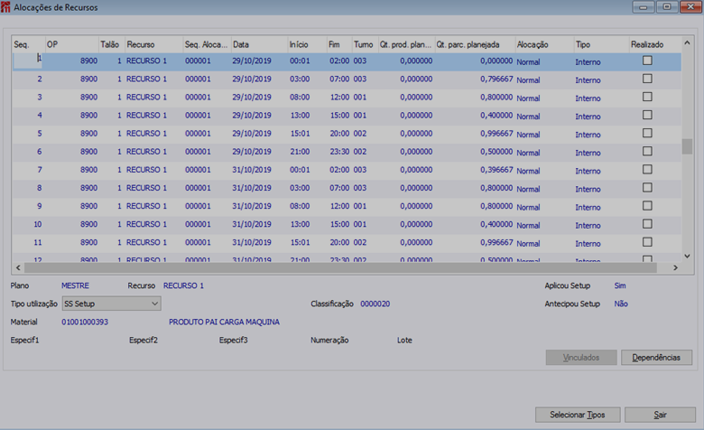Viewport: 704px width, 430px height.
Task: Close the Alocações de Recursos window
Action: point(690,6)
